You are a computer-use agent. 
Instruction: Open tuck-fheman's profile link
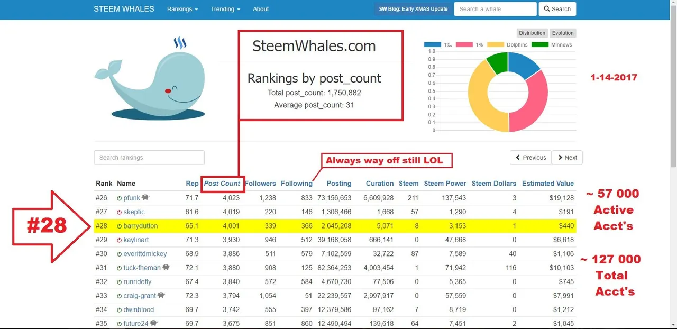point(142,268)
